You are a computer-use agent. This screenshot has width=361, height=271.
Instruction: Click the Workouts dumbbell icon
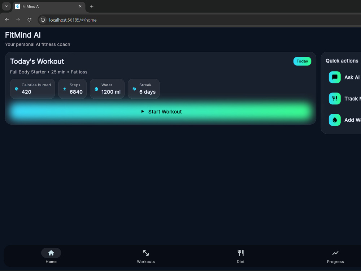click(x=146, y=253)
